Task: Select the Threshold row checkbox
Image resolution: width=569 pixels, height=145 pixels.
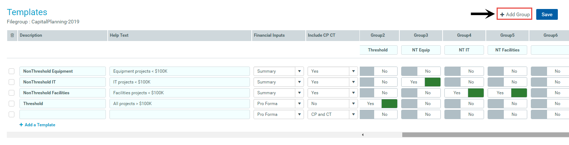Action: click(12, 104)
